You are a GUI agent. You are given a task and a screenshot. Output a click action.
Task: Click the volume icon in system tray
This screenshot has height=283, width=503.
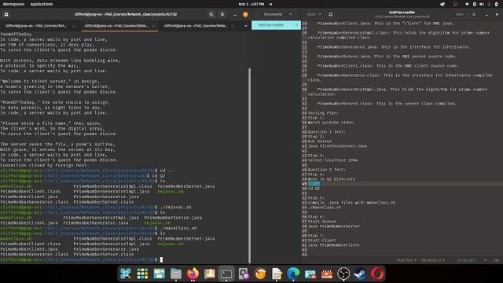coord(482,4)
